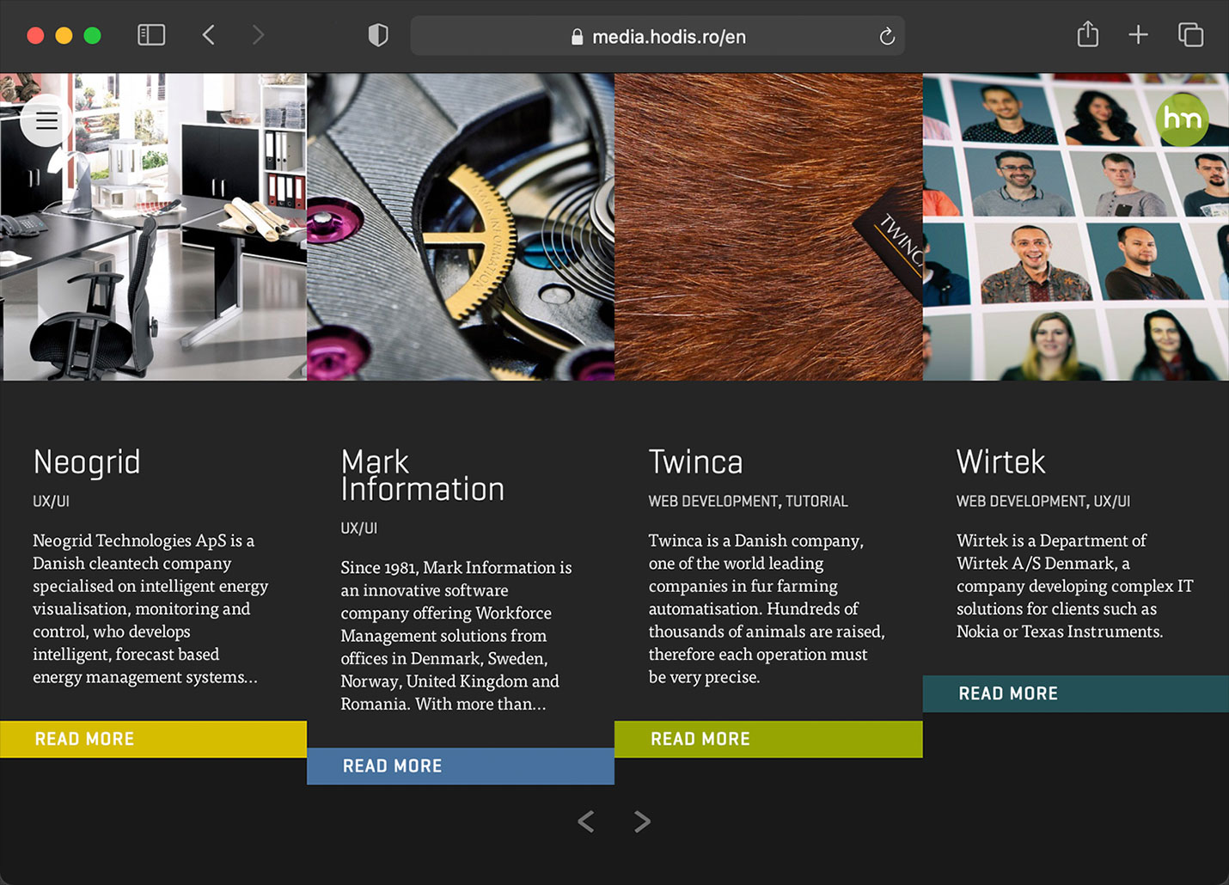This screenshot has height=885, width=1229.
Task: Open the Neogrid office photo
Action: pyautogui.click(x=153, y=227)
